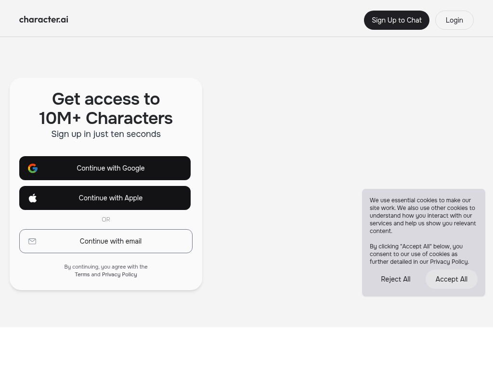Open the Terms link under signup card
The width and height of the screenshot is (493, 369).
[82, 274]
